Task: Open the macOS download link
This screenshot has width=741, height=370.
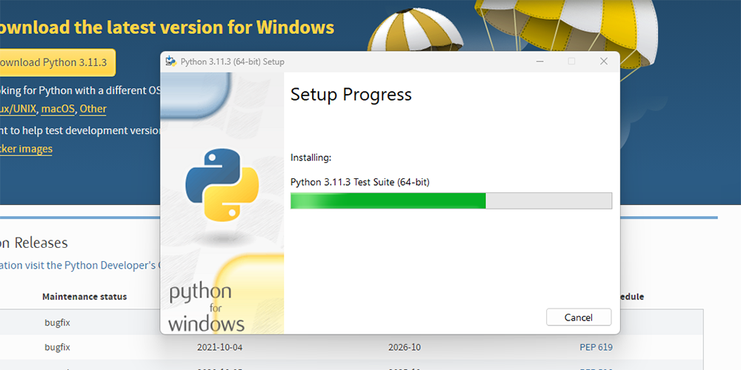Action: (58, 109)
